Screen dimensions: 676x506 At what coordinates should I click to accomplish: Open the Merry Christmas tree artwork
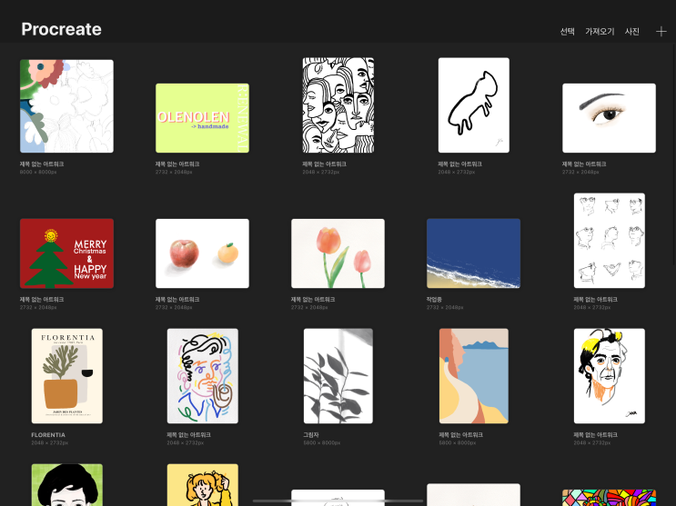click(66, 253)
